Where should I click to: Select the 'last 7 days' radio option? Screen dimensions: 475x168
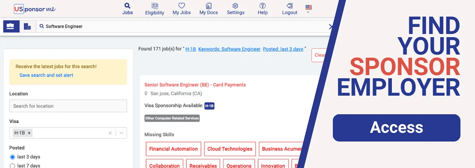click(x=12, y=166)
